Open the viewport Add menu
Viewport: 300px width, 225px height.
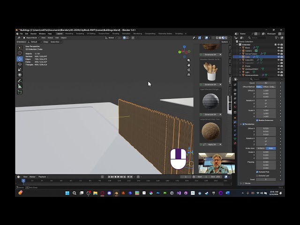click(57, 38)
